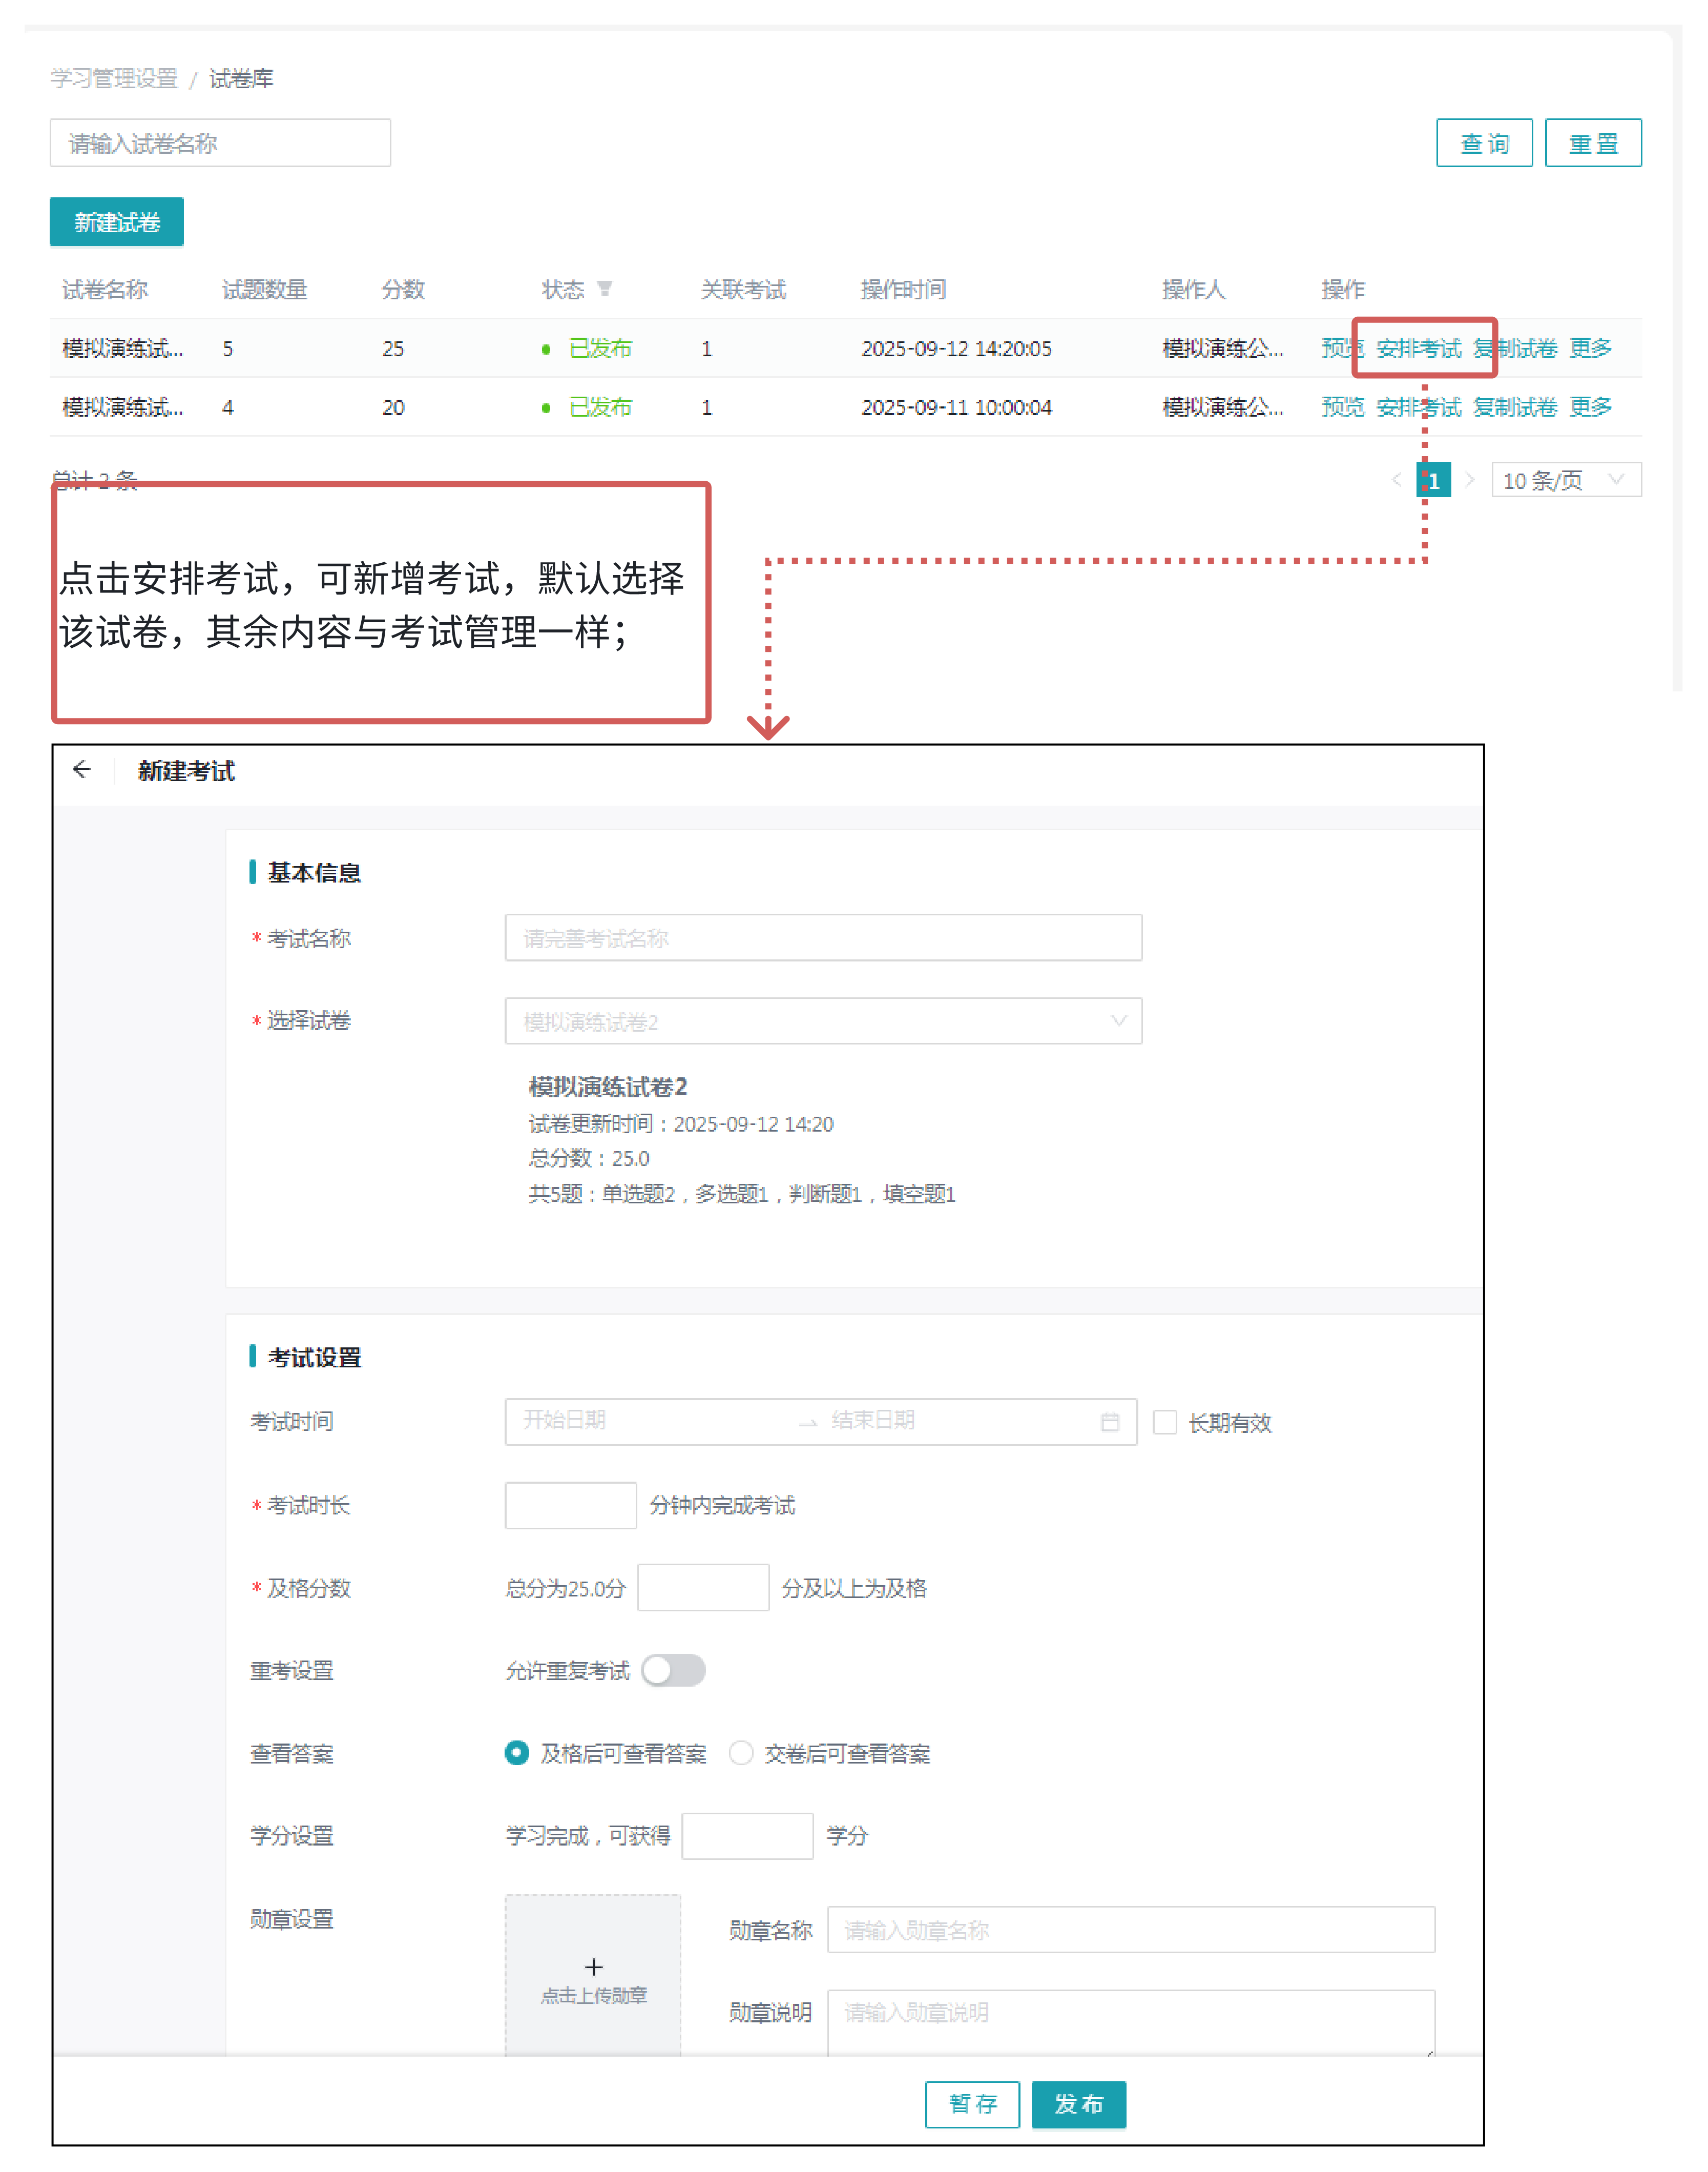Click the 发布 button
Viewport: 1708px width, 2172px height.
click(1078, 2104)
